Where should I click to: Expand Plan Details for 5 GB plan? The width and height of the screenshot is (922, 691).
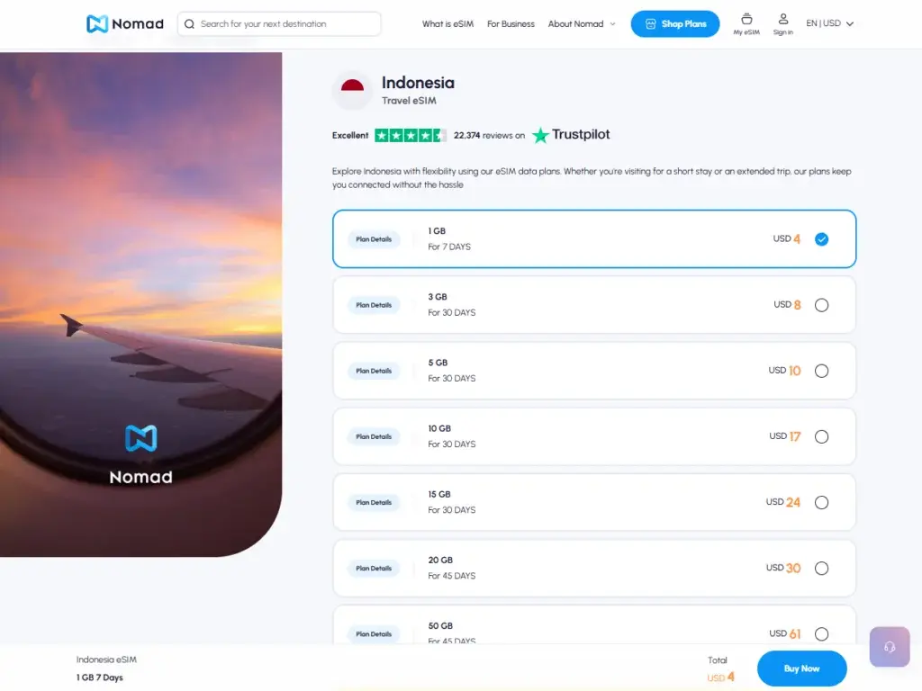pos(374,371)
